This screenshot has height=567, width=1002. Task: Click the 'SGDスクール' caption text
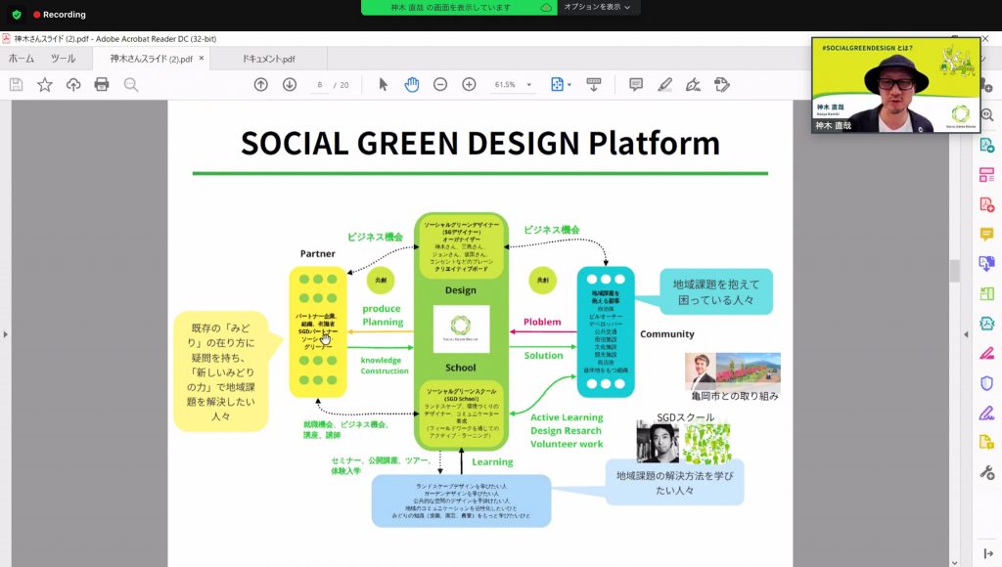tap(686, 417)
